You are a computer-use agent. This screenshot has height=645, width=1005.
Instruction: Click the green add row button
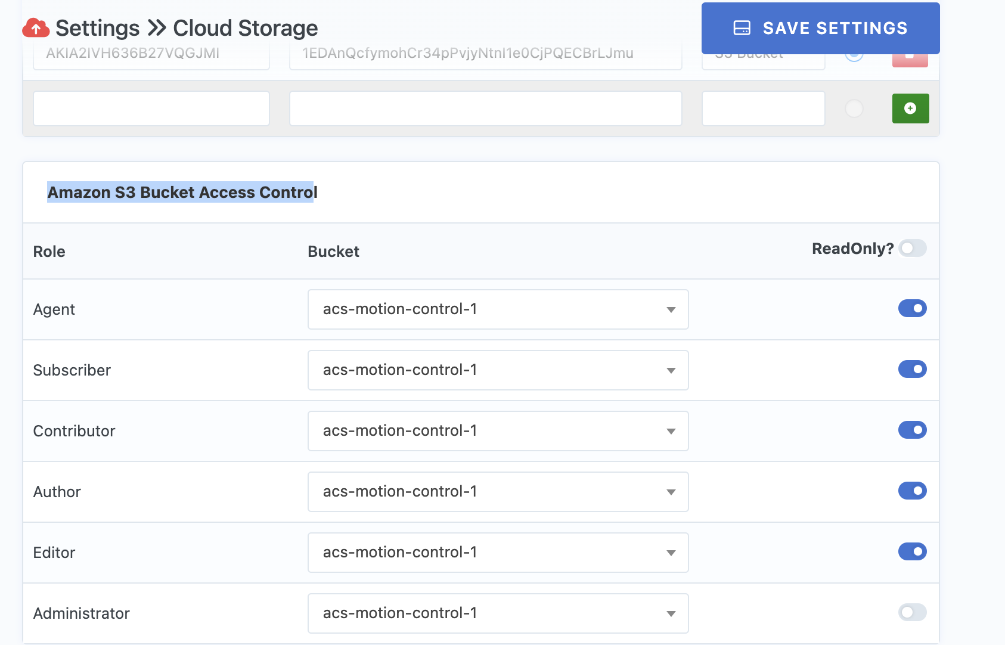coord(910,108)
